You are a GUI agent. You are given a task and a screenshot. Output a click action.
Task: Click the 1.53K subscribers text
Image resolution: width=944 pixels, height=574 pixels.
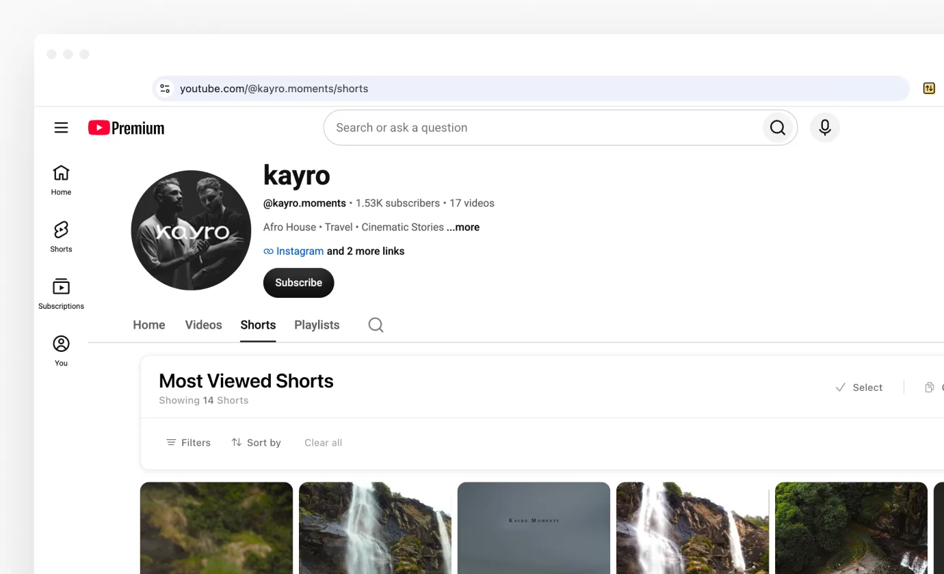(397, 204)
